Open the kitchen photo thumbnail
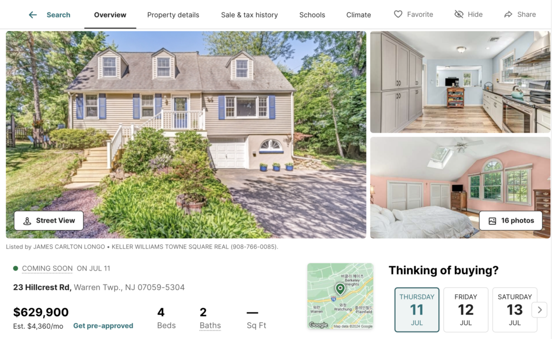Viewport: 552px width, 339px height. pos(460,82)
